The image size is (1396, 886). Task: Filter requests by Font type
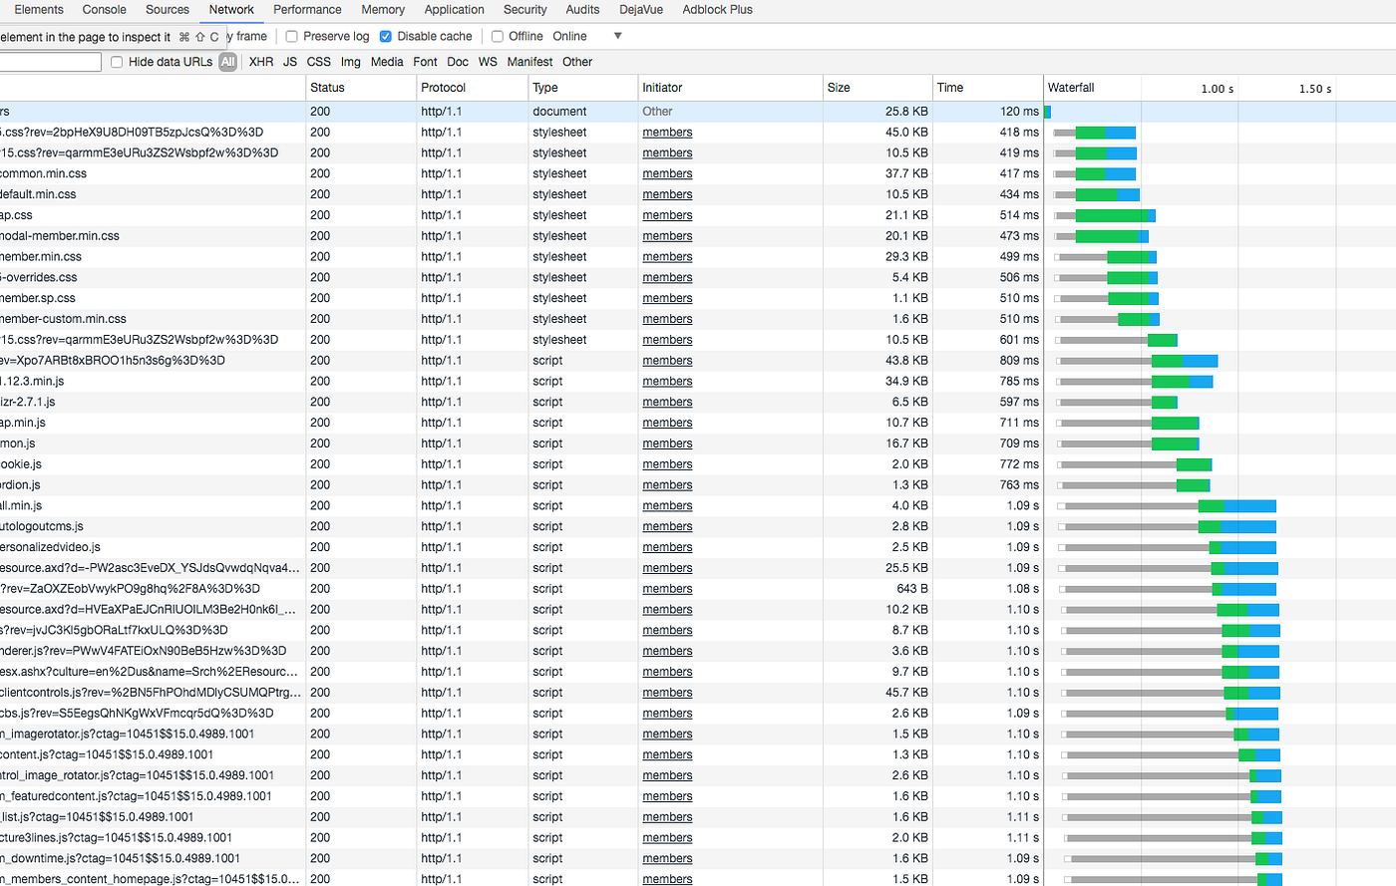[425, 62]
